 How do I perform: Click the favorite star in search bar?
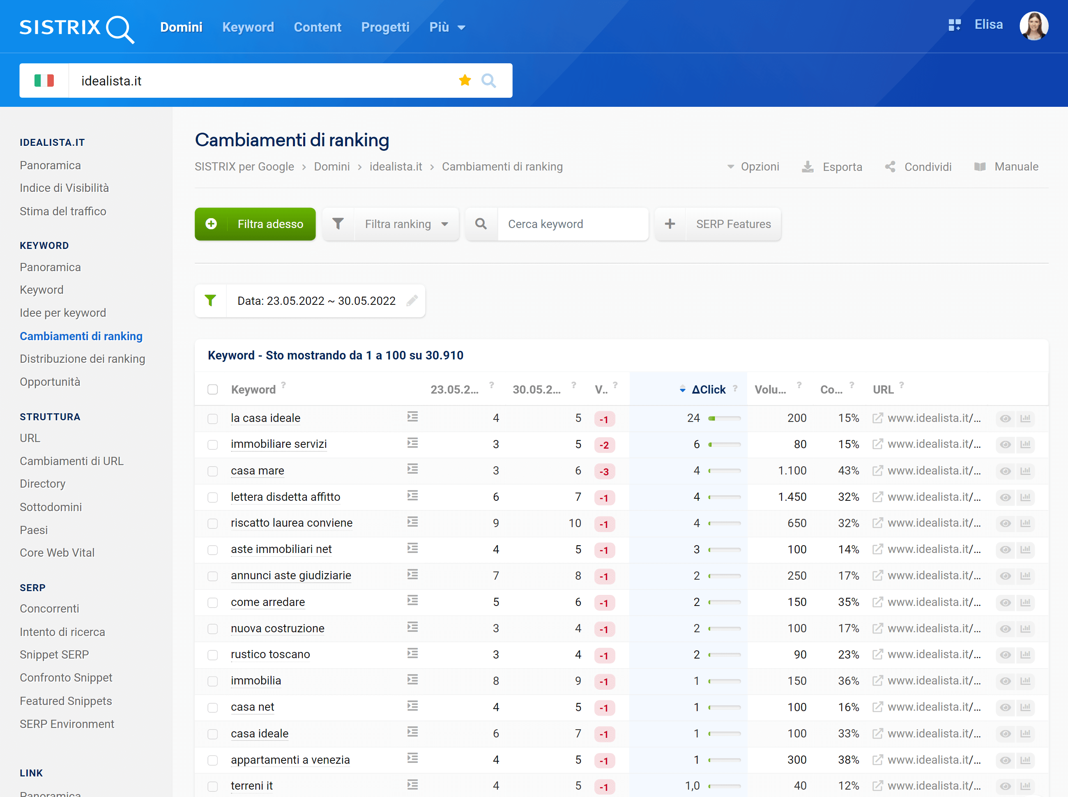coord(465,80)
